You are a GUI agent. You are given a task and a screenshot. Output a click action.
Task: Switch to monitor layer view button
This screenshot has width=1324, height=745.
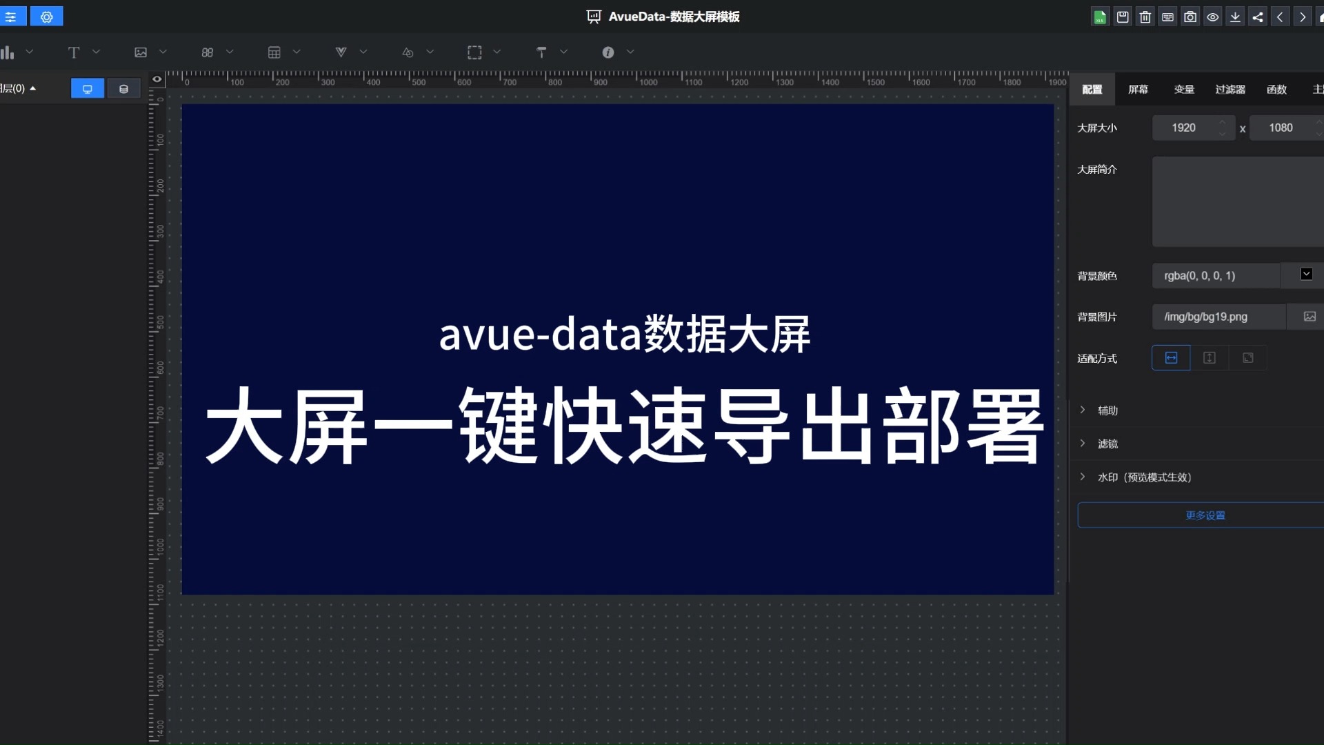coord(88,89)
